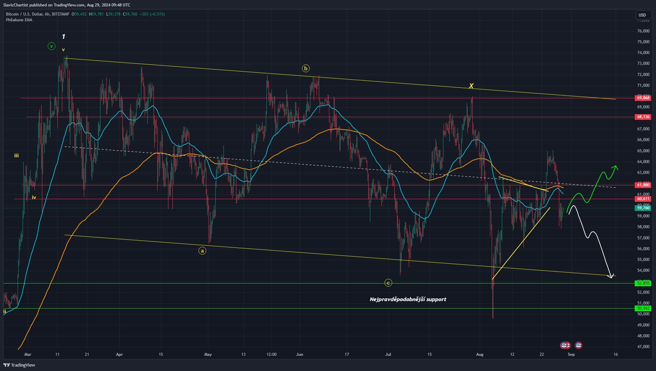Click the 60,611 red price label
This screenshot has height=371, width=656.
(643, 199)
